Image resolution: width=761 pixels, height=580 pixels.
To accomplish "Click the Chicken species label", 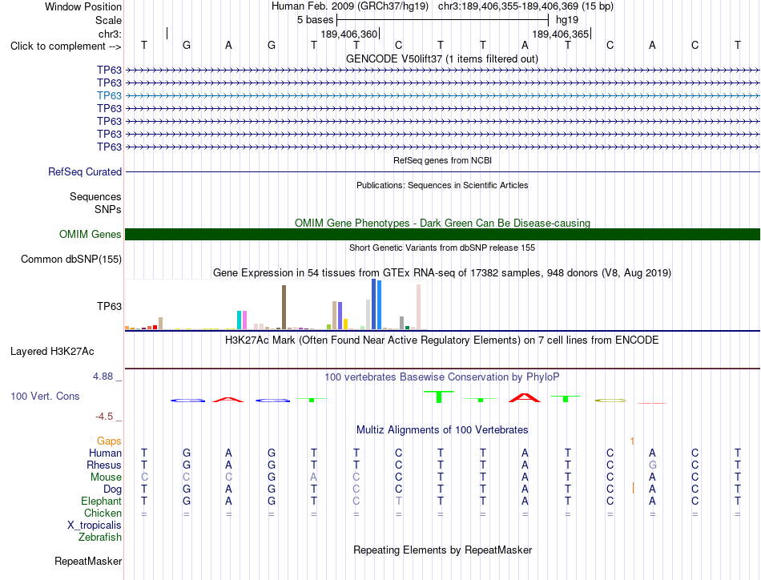I will pos(103,513).
